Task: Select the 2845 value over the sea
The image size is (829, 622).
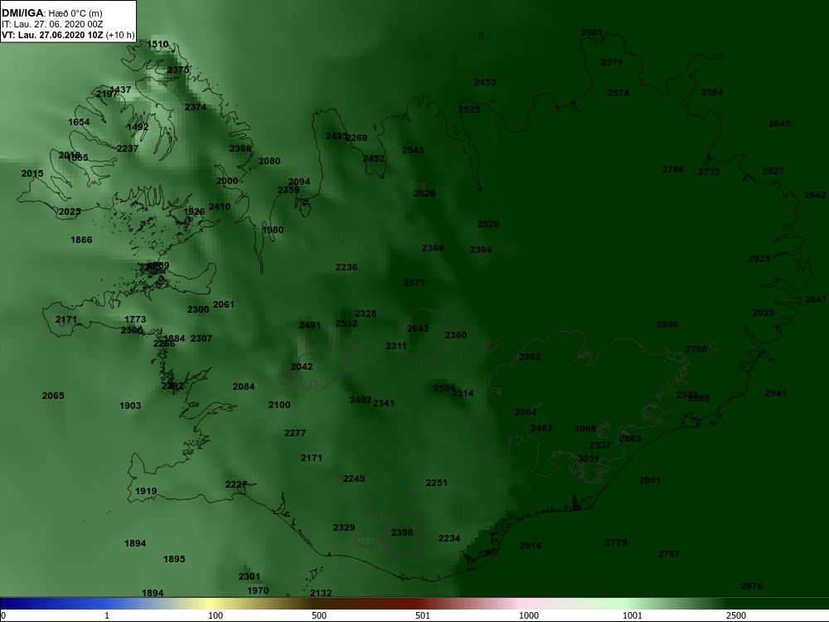Action: pyautogui.click(x=778, y=124)
